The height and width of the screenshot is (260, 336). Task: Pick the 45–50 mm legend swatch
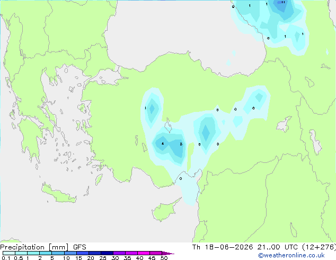(156, 253)
